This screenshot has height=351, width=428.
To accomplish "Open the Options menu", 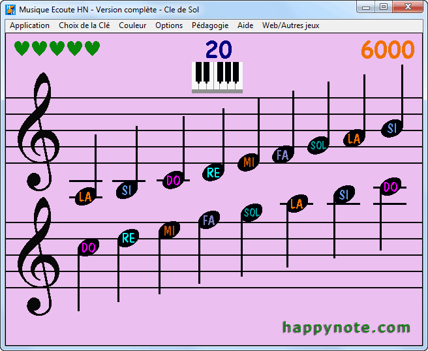I will (169, 25).
